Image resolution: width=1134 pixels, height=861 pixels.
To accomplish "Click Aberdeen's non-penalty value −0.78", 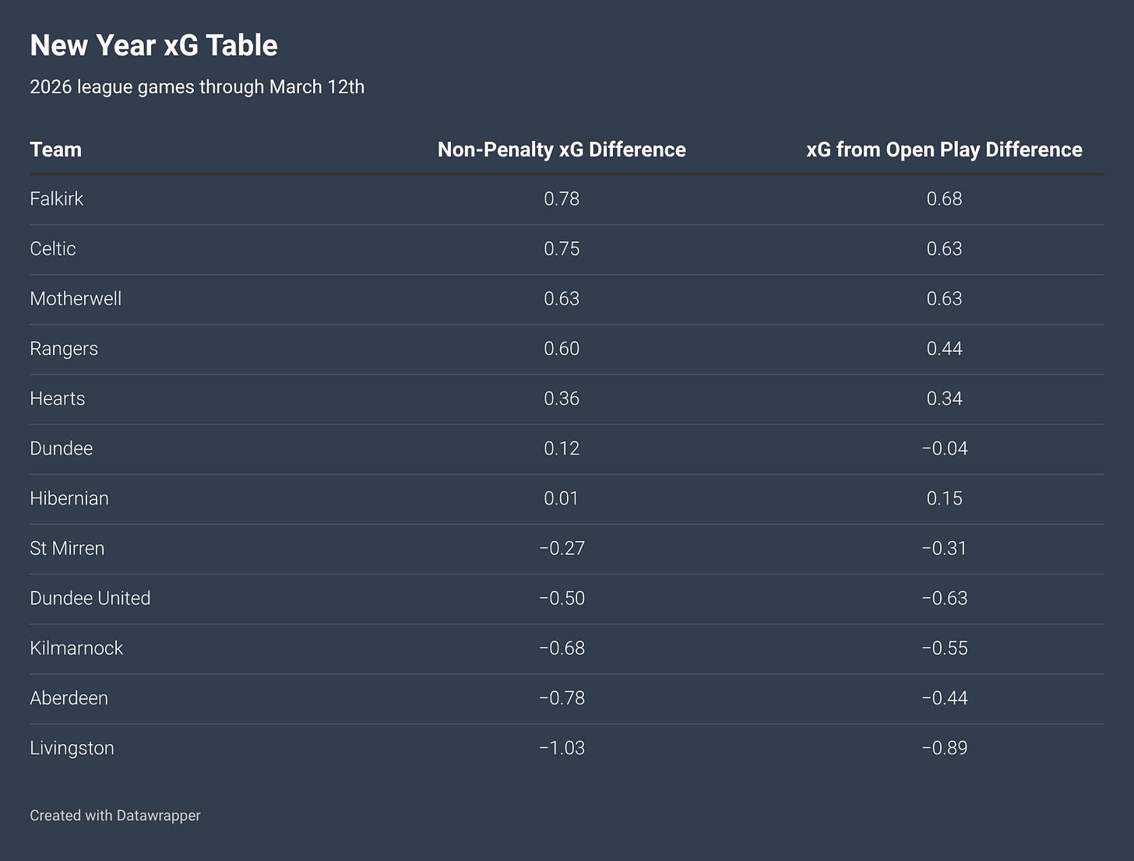I will point(562,698).
